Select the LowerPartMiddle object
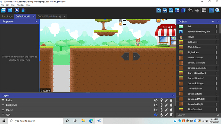This screenshot has width=221, height=124. (198, 99)
